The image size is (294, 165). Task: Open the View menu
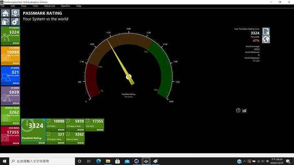(x=24, y=6)
